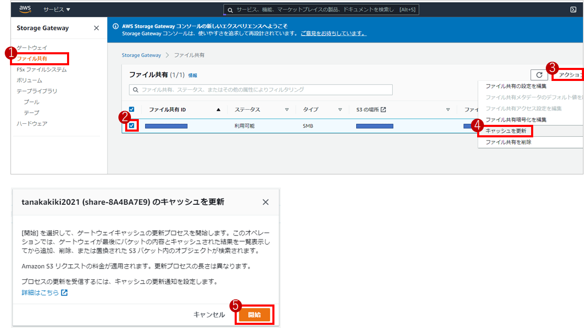Click the SMB type cell
Viewport: 584px width, 328px height.
point(308,126)
